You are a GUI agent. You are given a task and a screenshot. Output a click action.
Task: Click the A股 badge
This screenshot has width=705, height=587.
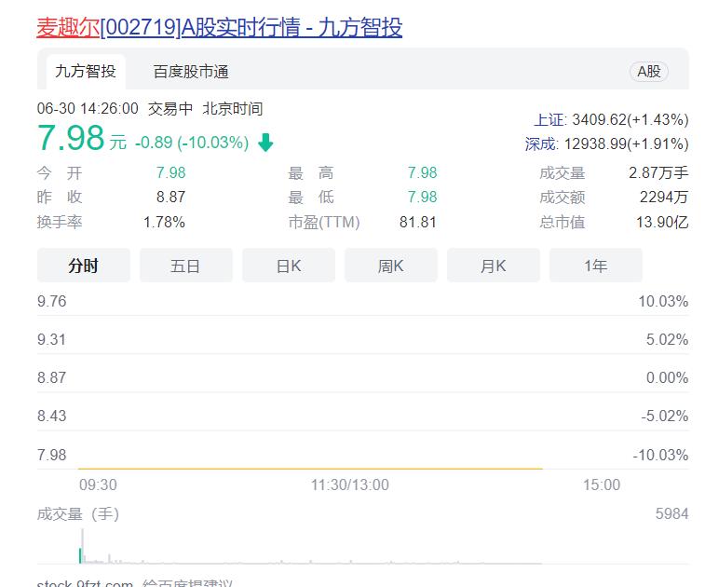649,72
